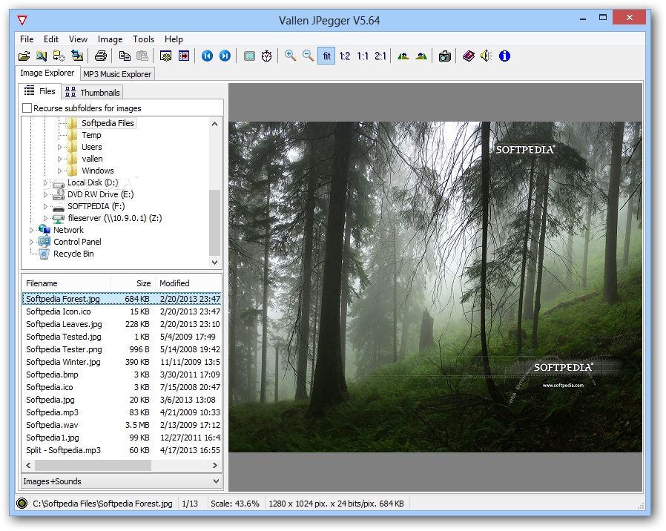Image resolution: width=666 pixels, height=531 pixels.
Task: Select Softpedia Leaves.jpg in file list
Action: coord(122,324)
